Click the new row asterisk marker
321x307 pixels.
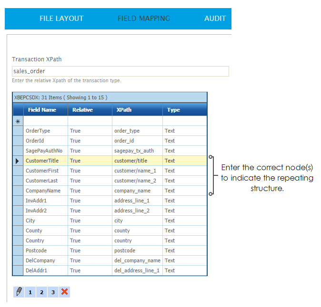pyautogui.click(x=18, y=121)
